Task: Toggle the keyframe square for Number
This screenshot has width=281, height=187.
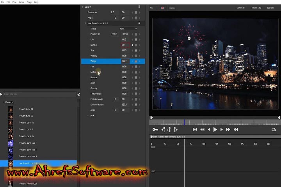Action: 136,45
